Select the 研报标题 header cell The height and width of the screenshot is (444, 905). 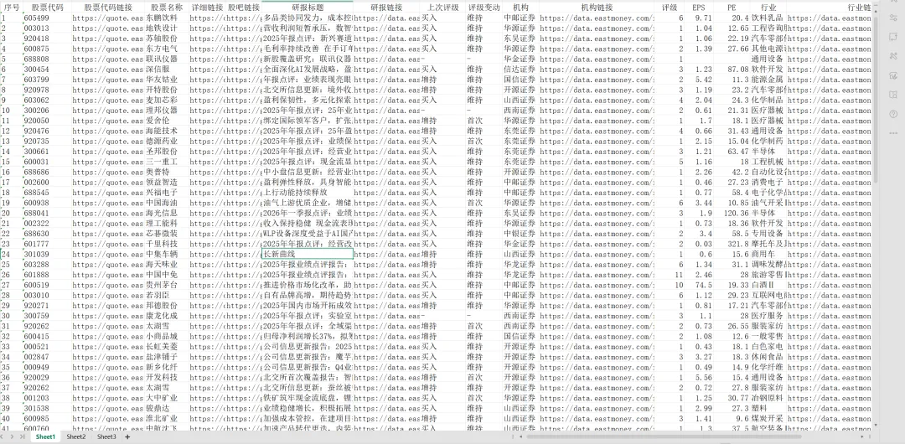pyautogui.click(x=307, y=8)
